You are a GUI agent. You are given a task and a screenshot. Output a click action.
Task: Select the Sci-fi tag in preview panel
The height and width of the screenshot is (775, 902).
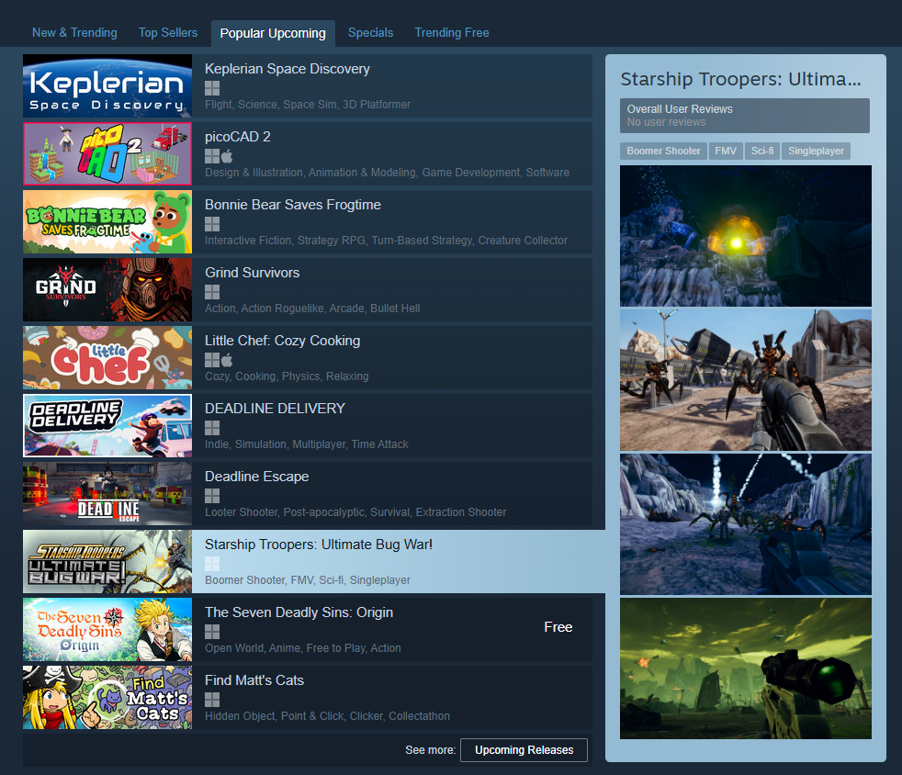click(762, 151)
